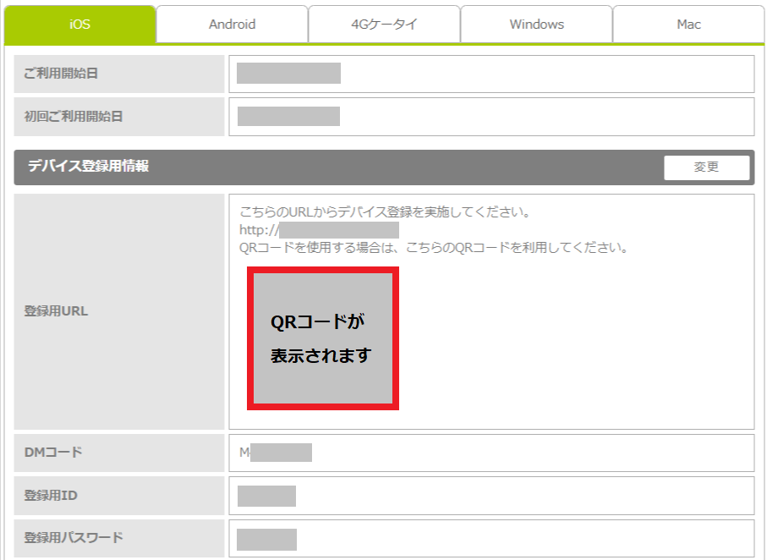Click the 登録用パスワード row label

tap(74, 538)
